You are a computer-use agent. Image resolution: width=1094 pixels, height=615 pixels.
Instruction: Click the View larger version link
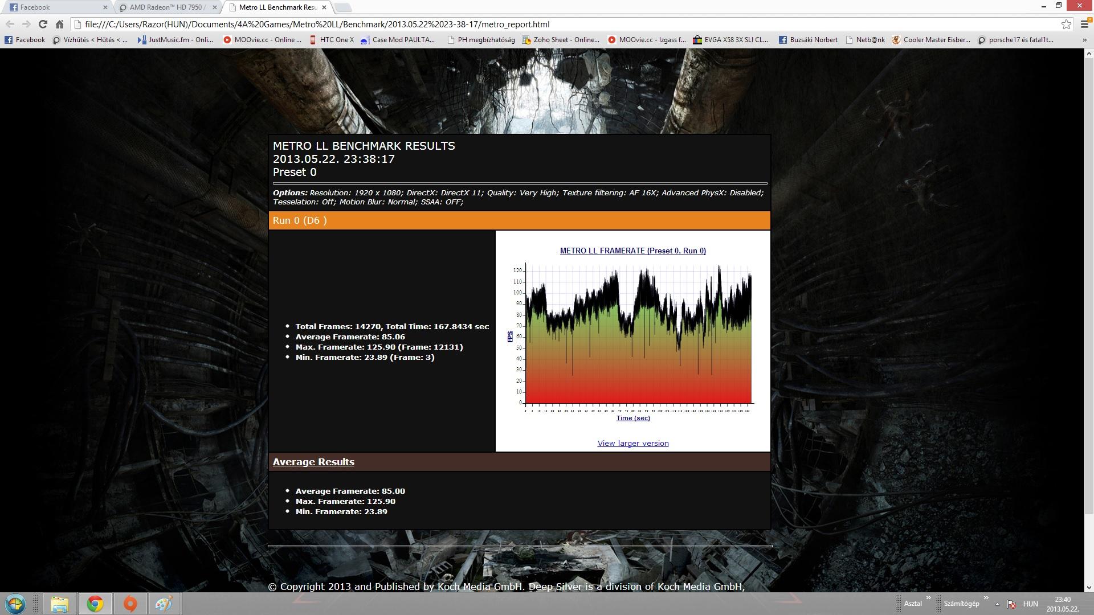[632, 444]
